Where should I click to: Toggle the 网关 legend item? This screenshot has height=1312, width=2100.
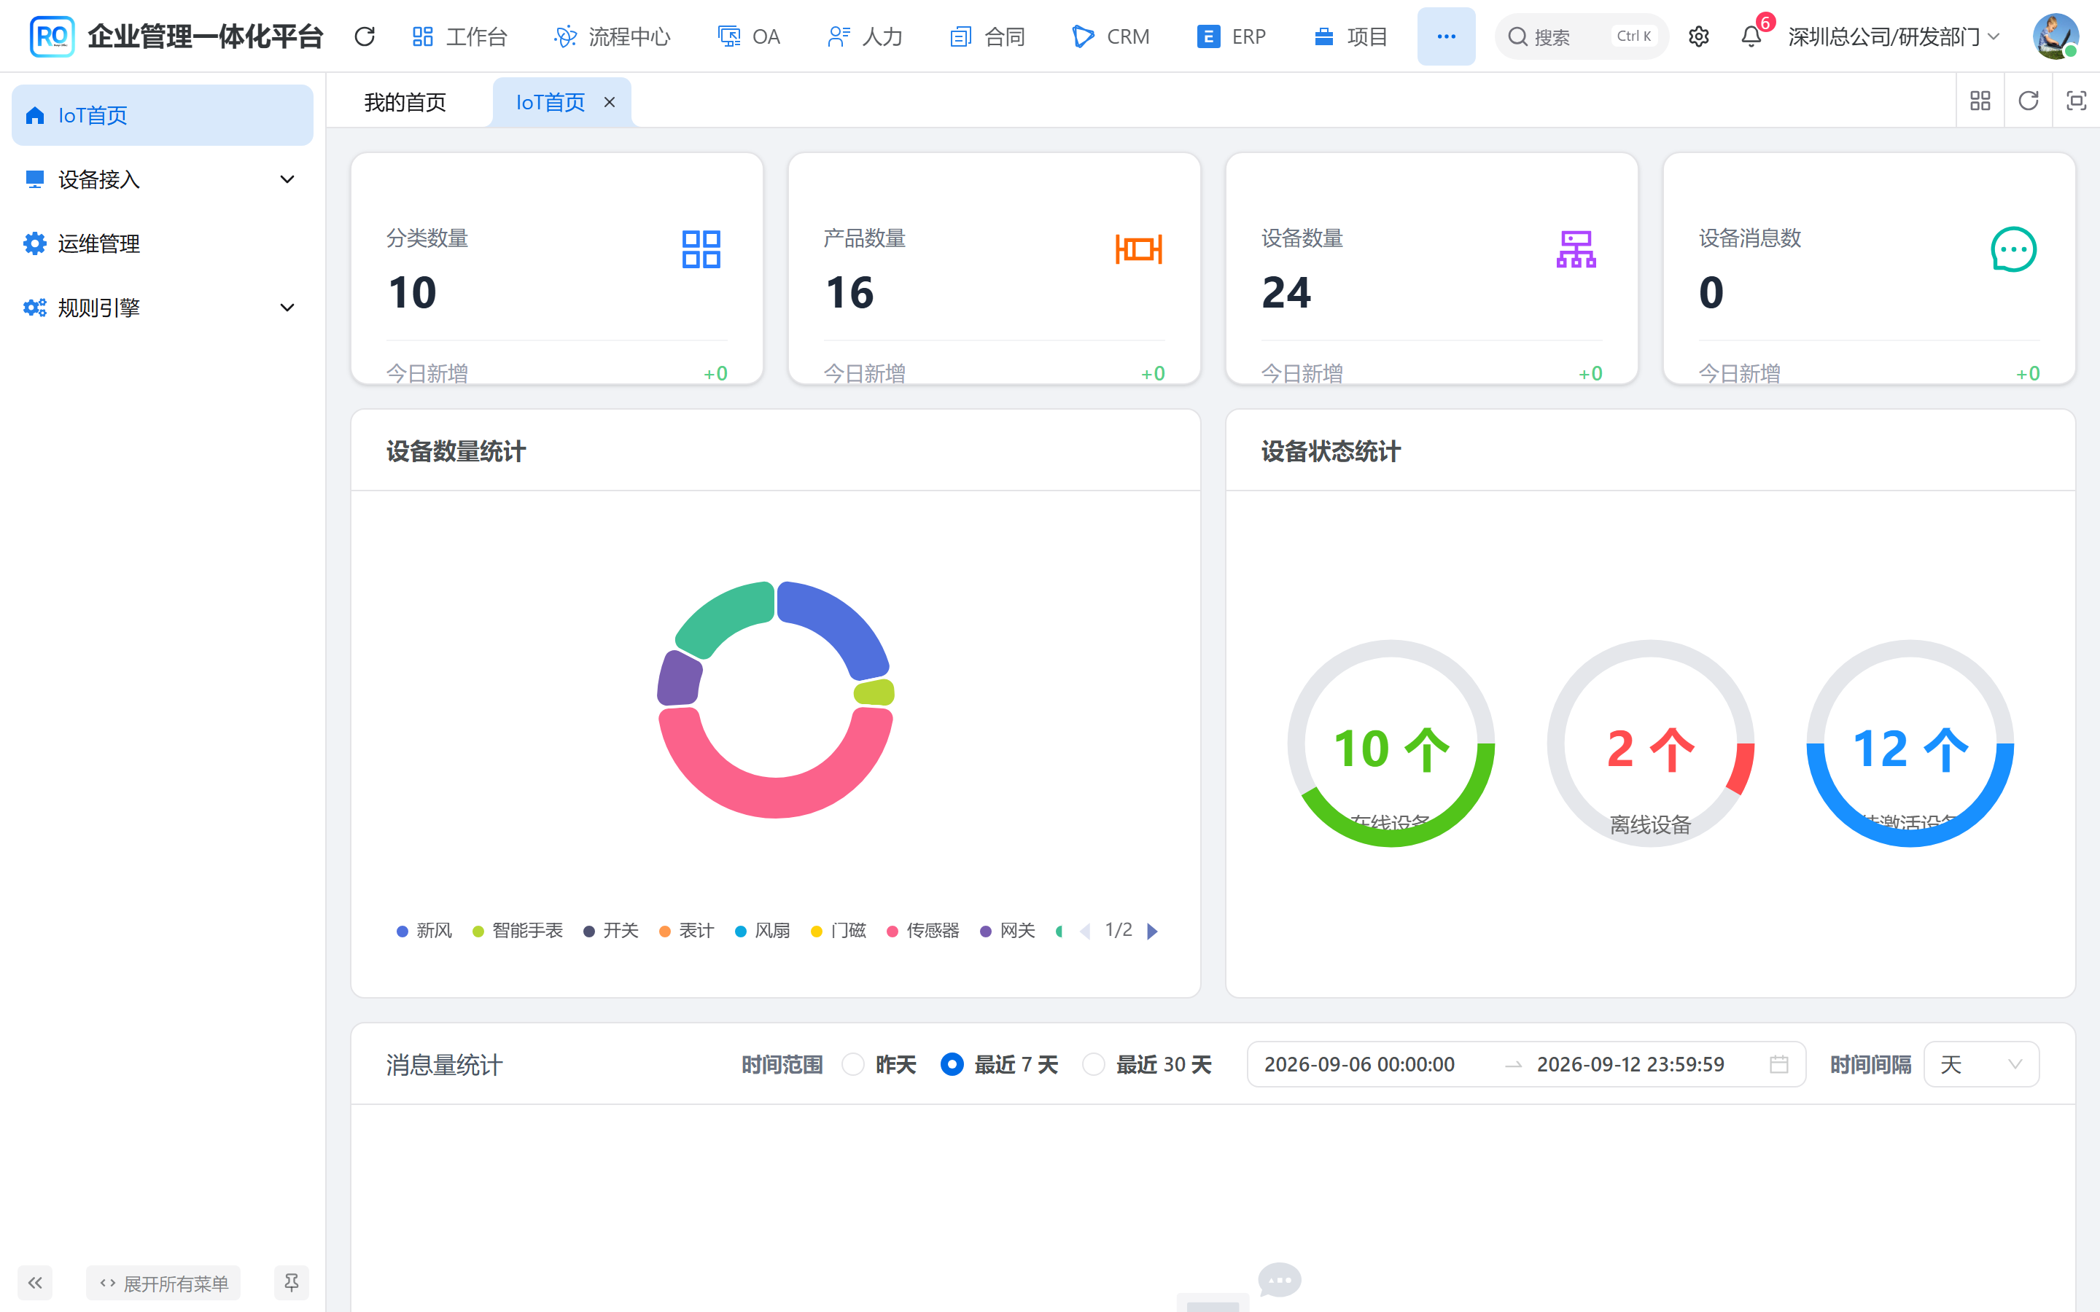(x=1008, y=930)
